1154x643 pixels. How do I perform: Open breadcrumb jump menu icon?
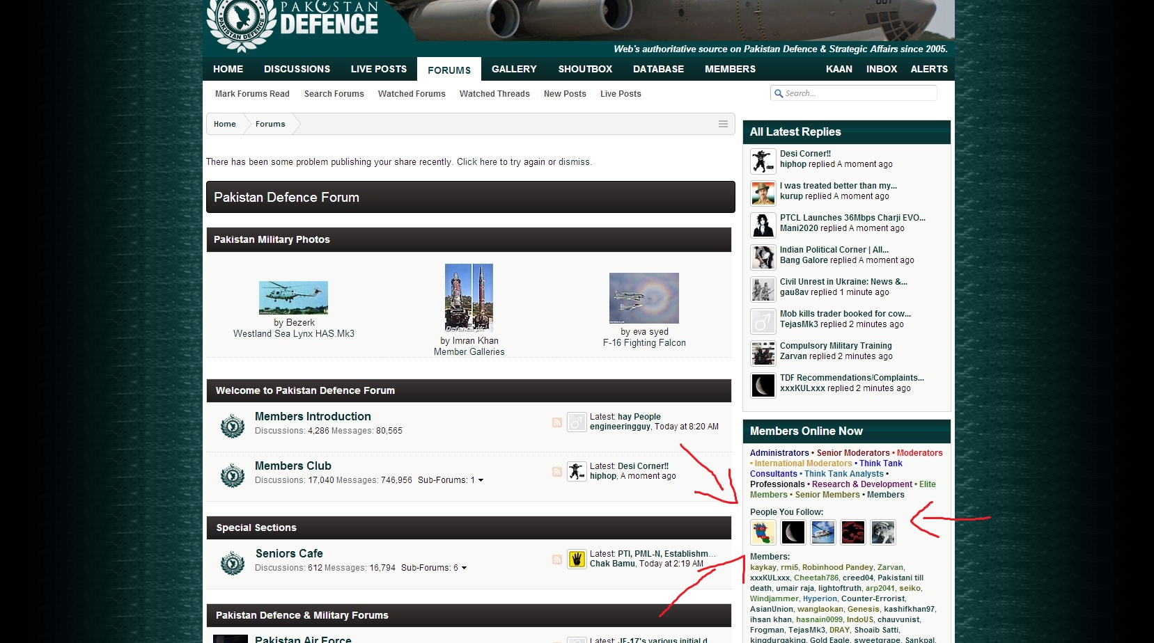(x=723, y=124)
